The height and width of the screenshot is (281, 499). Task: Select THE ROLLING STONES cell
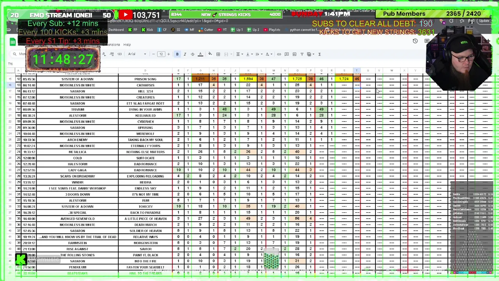click(x=77, y=255)
